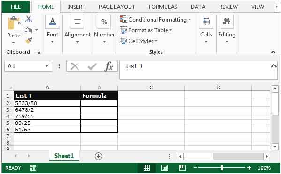Switch to the FORMULAS tab

pyautogui.click(x=163, y=7)
